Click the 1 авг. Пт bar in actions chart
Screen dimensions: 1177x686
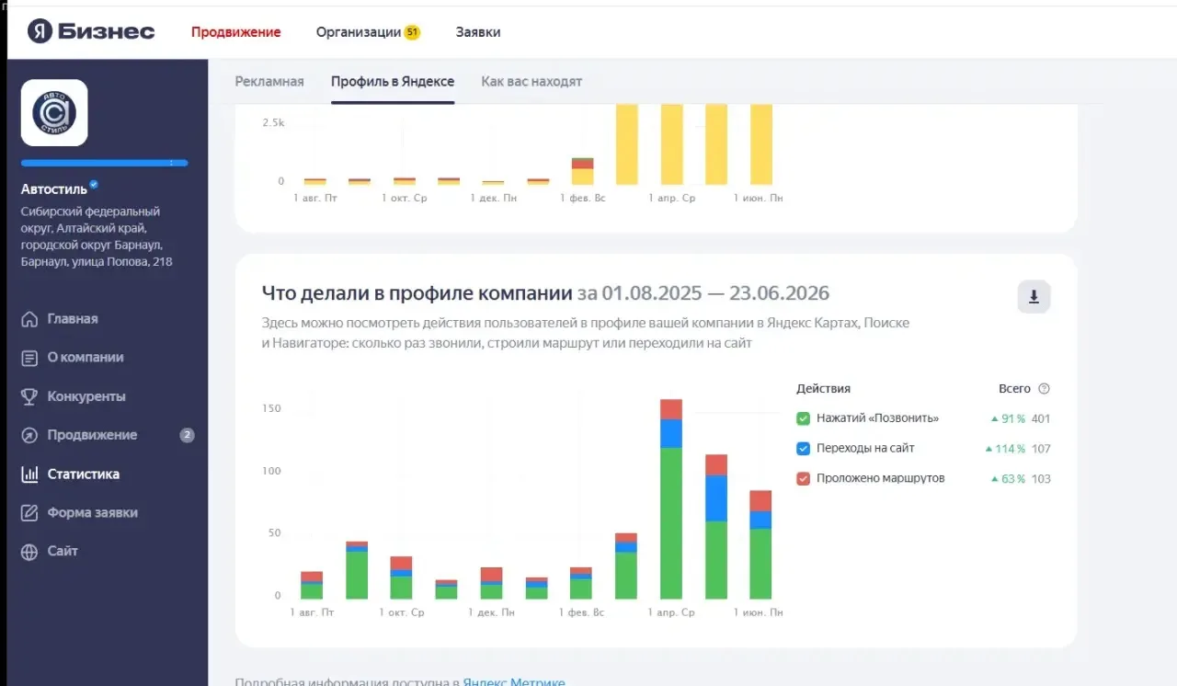[x=312, y=586]
